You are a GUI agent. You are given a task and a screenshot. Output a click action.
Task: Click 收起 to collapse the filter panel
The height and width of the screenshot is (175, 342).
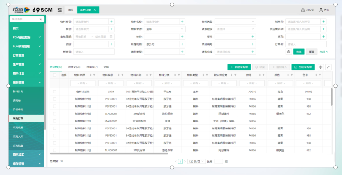[324, 52]
